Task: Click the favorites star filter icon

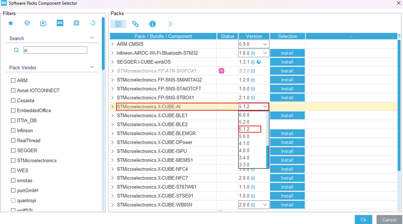Action: coord(10,23)
